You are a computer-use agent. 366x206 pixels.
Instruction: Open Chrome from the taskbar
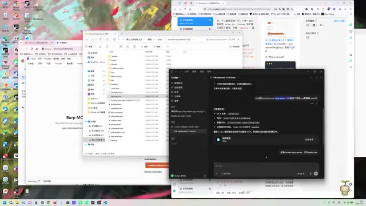click(49, 203)
